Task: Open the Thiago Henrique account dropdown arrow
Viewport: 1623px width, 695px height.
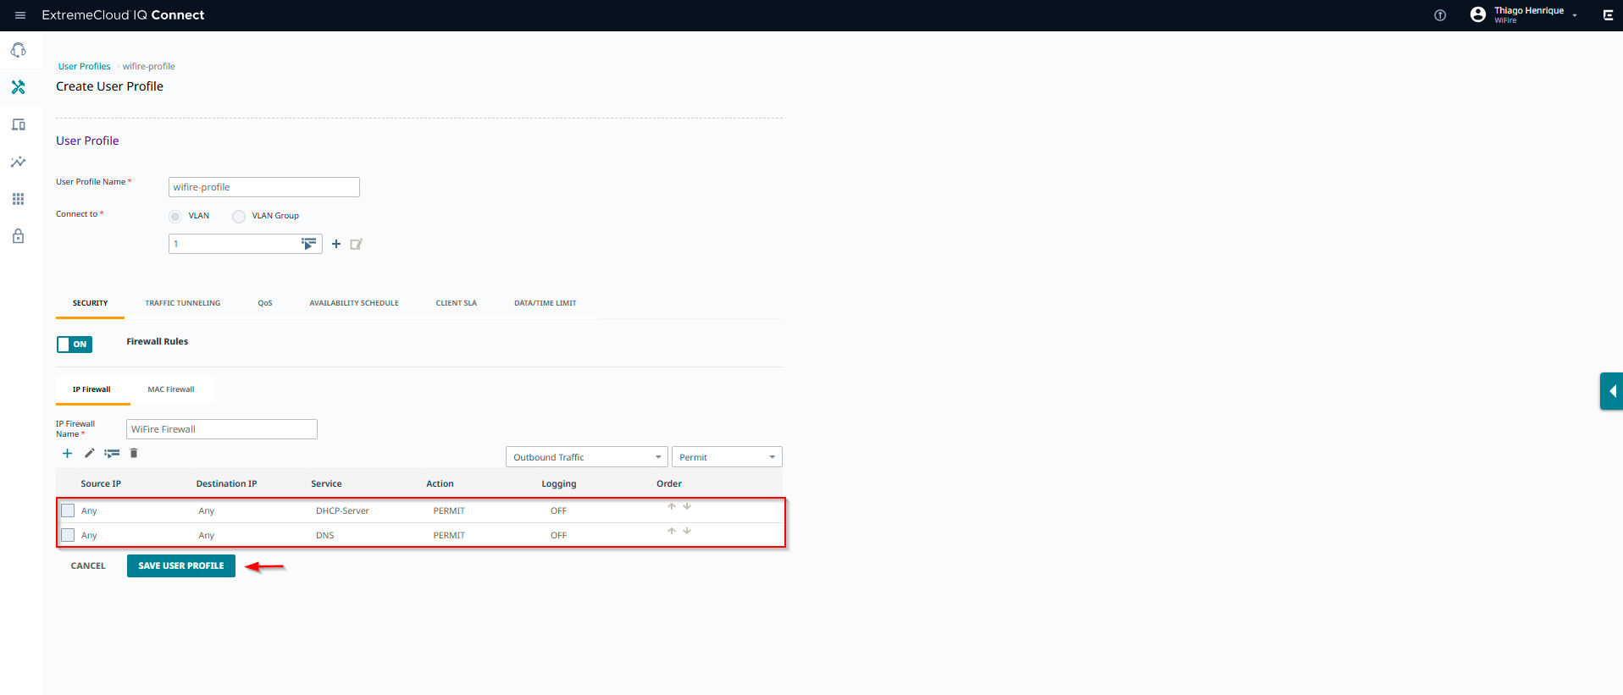Action: (1575, 15)
